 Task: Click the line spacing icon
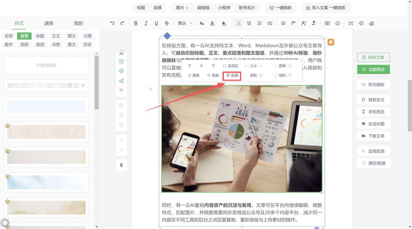click(x=259, y=23)
